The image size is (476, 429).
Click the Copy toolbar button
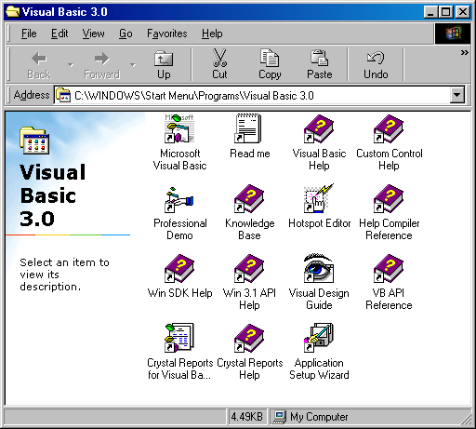[270, 65]
